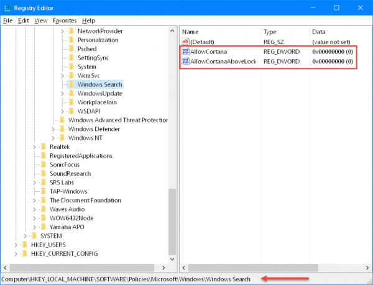Select the WorkplaceJoin key label

[x=97, y=102]
